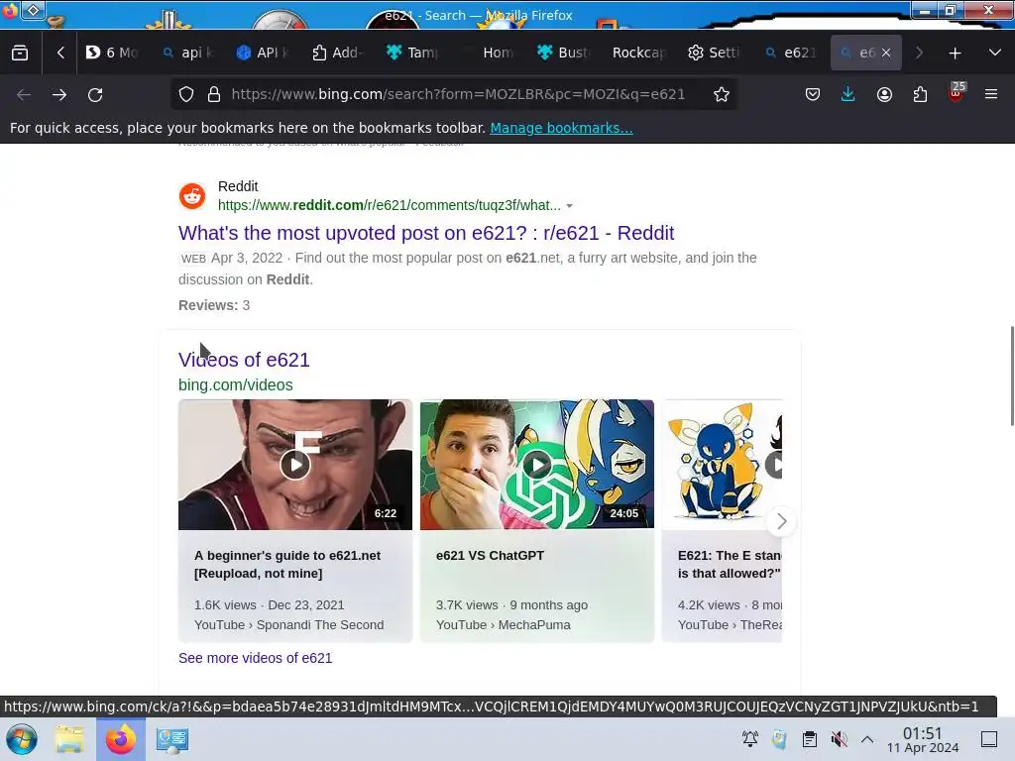Switch to the Home tab
This screenshot has width=1015, height=761.
[489, 53]
